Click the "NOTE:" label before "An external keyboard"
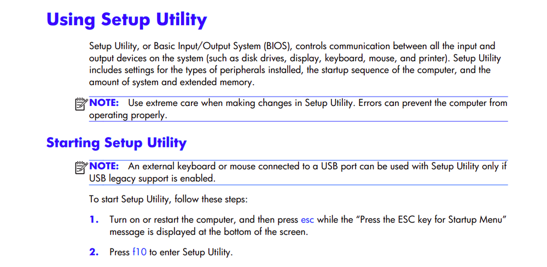547x267 pixels. point(104,166)
